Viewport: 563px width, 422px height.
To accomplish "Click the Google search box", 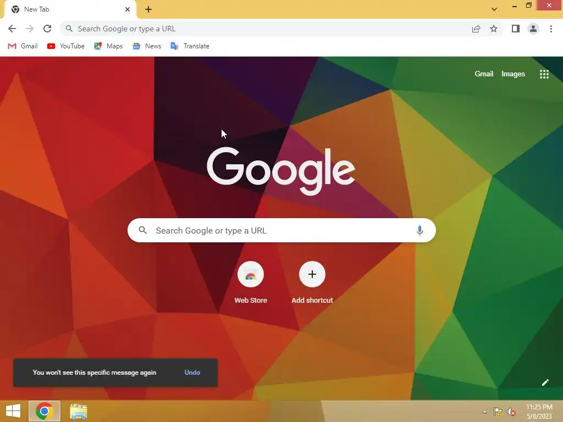I will pyautogui.click(x=281, y=230).
